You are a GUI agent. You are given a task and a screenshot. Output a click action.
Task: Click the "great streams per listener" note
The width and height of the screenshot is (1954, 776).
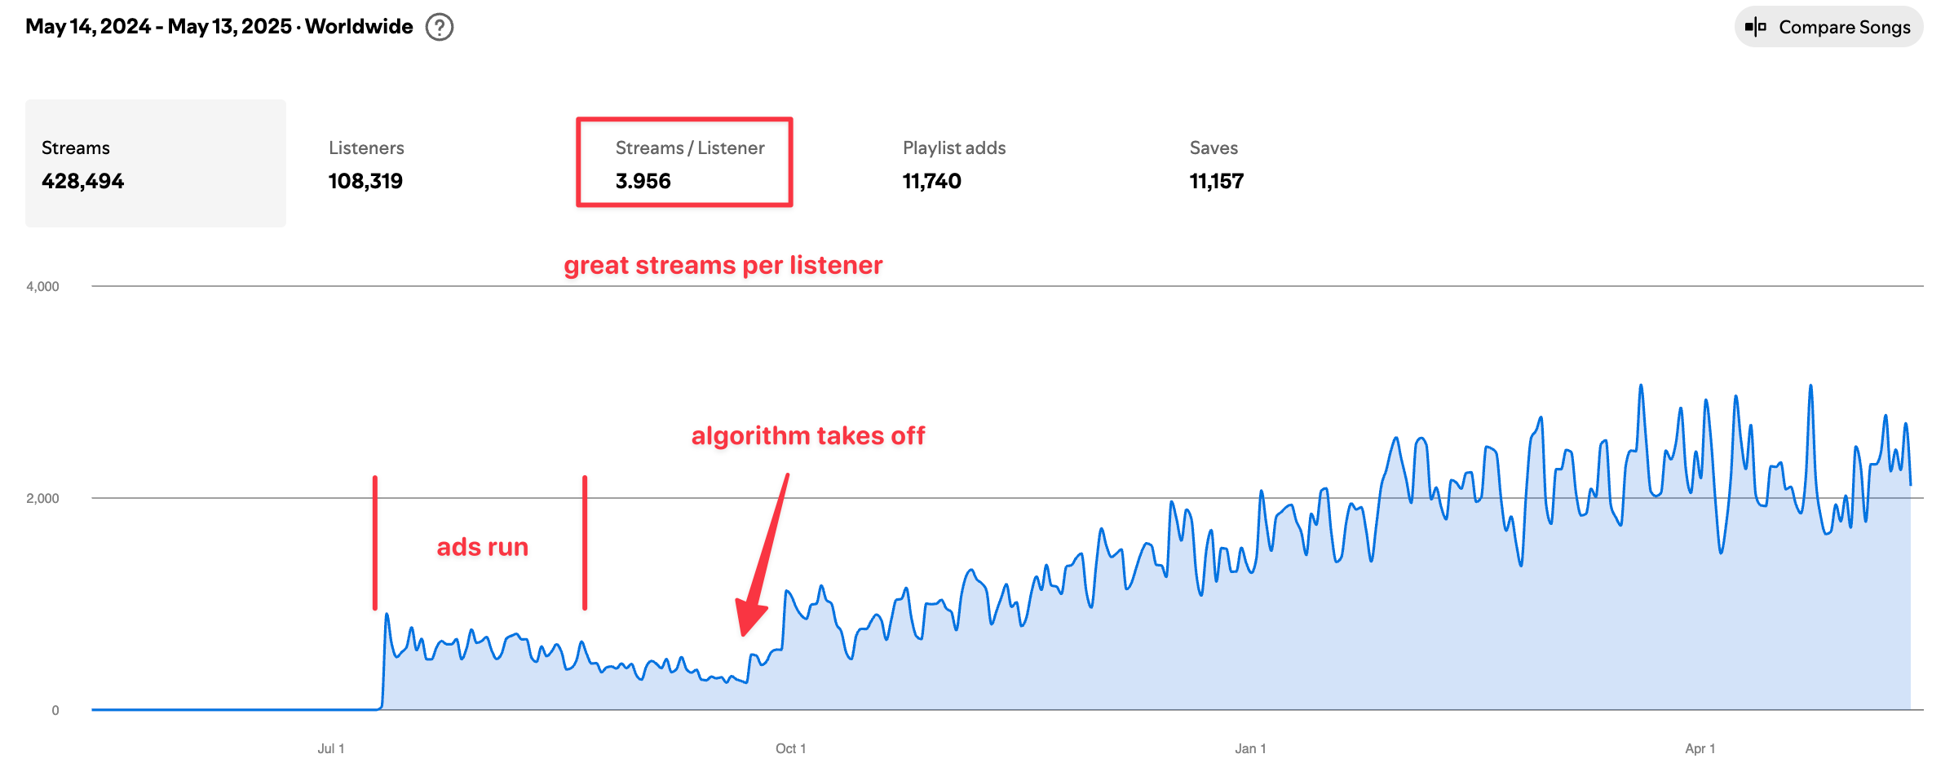pyautogui.click(x=723, y=266)
